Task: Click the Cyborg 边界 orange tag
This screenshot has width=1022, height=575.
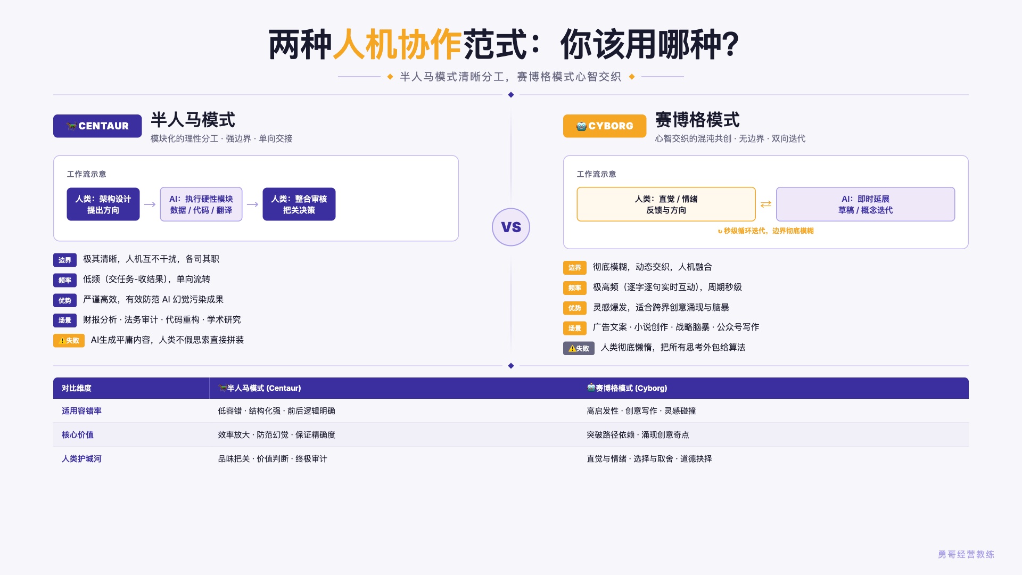Action: (x=575, y=268)
